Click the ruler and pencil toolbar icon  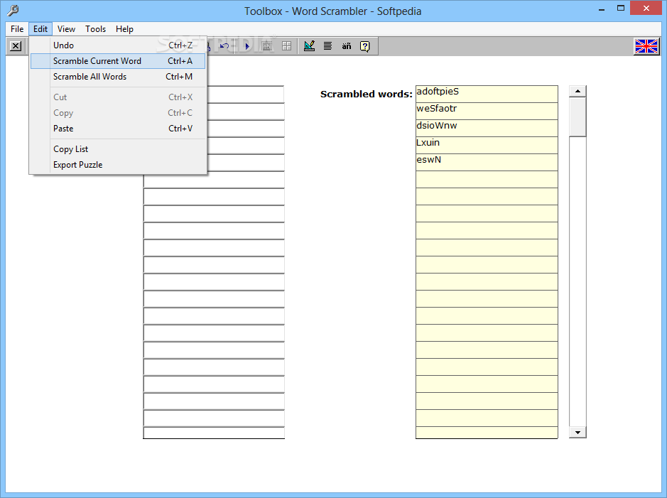tap(309, 46)
